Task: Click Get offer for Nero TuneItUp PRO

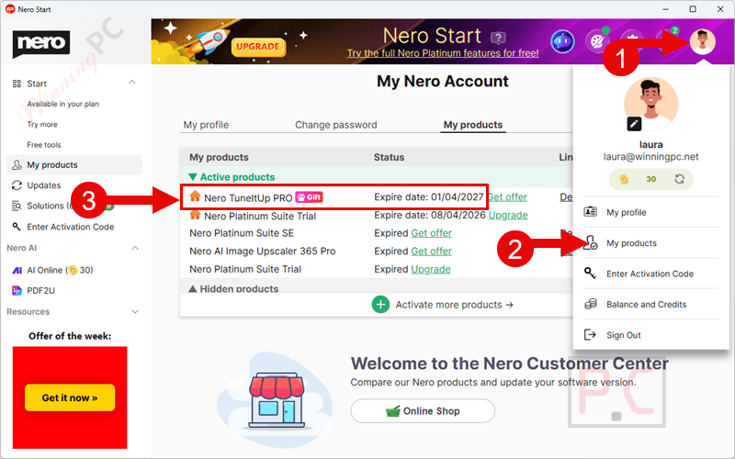Action: point(508,197)
